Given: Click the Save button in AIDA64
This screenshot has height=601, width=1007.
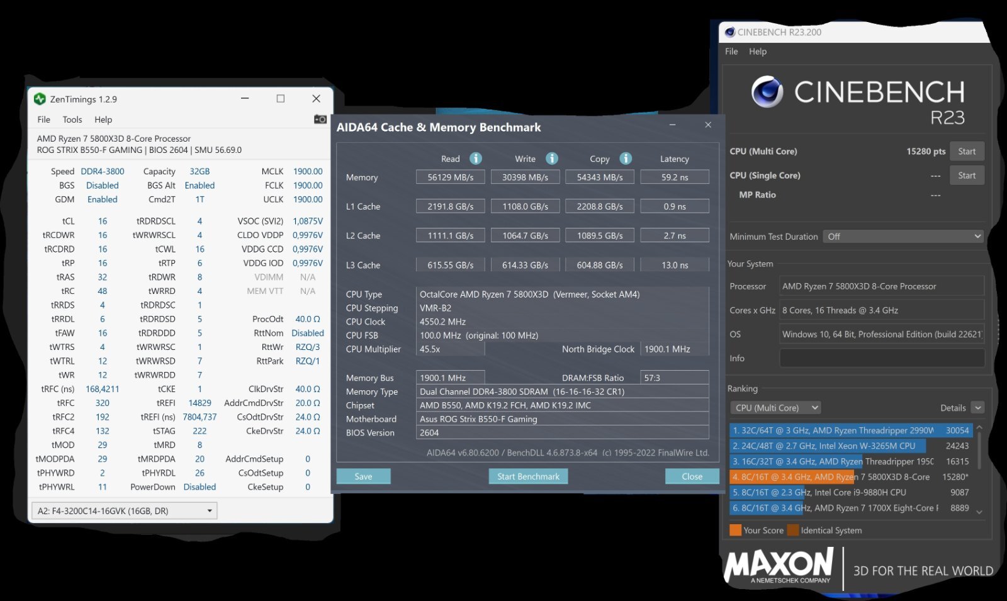Looking at the screenshot, I should click(x=363, y=476).
